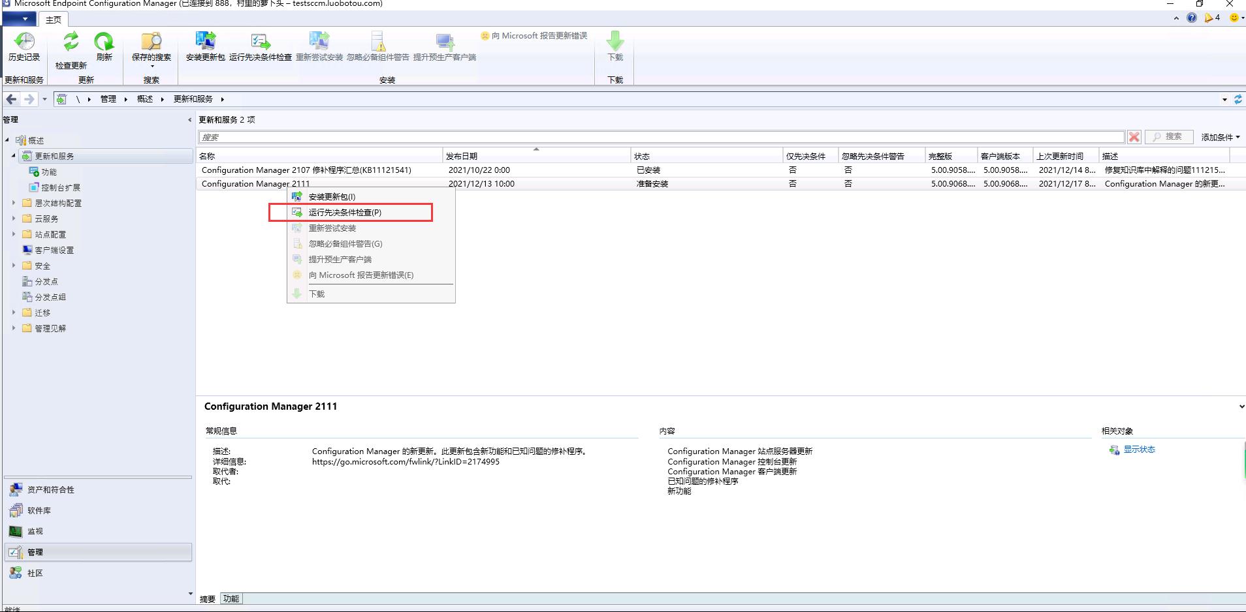
Task: Open 添加条件 dropdown
Action: [1220, 137]
